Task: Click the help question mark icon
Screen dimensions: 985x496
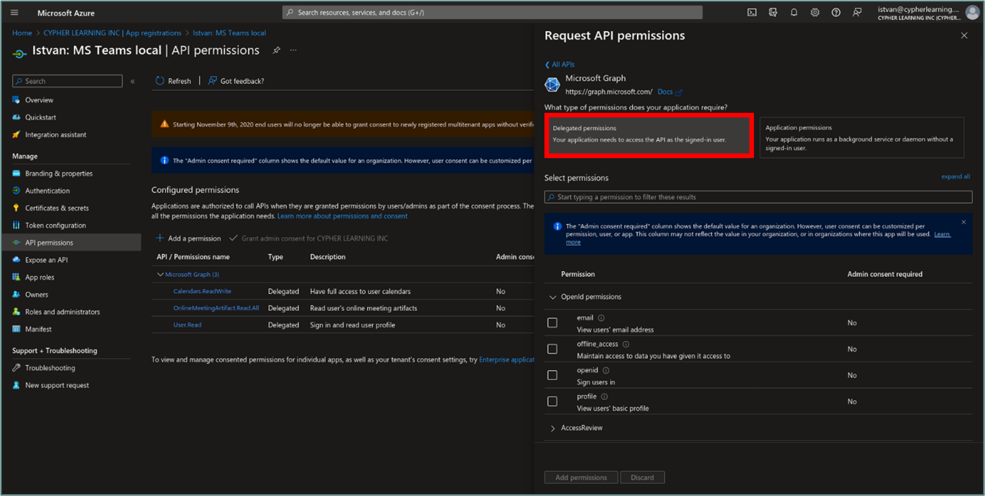Action: point(836,12)
